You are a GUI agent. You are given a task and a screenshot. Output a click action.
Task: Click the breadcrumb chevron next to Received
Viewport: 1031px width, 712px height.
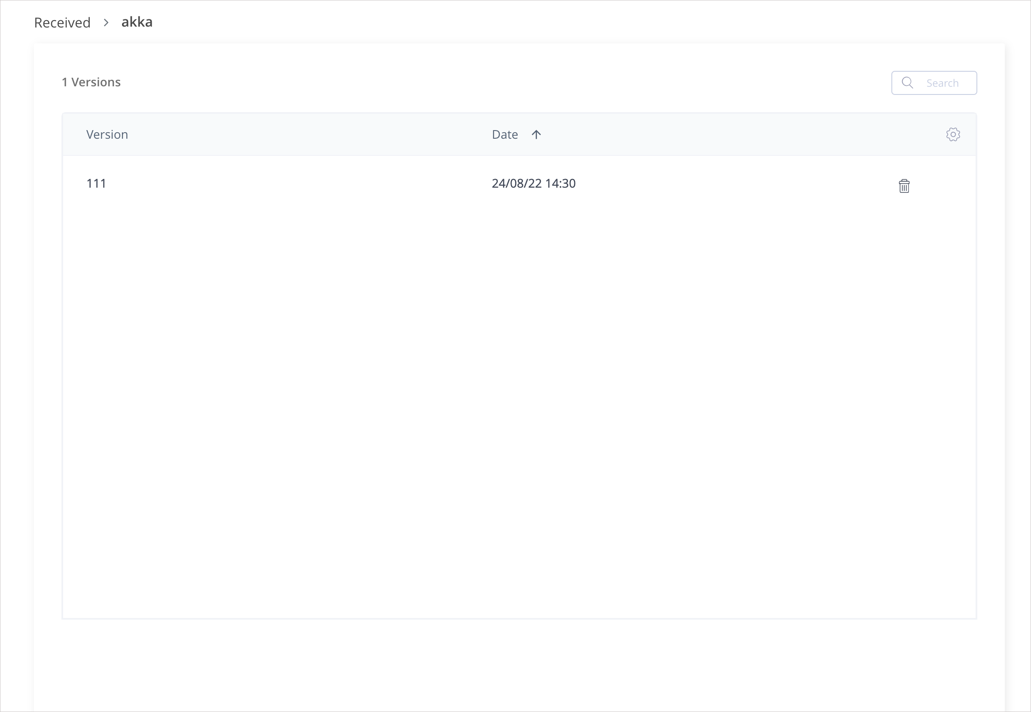click(x=106, y=22)
